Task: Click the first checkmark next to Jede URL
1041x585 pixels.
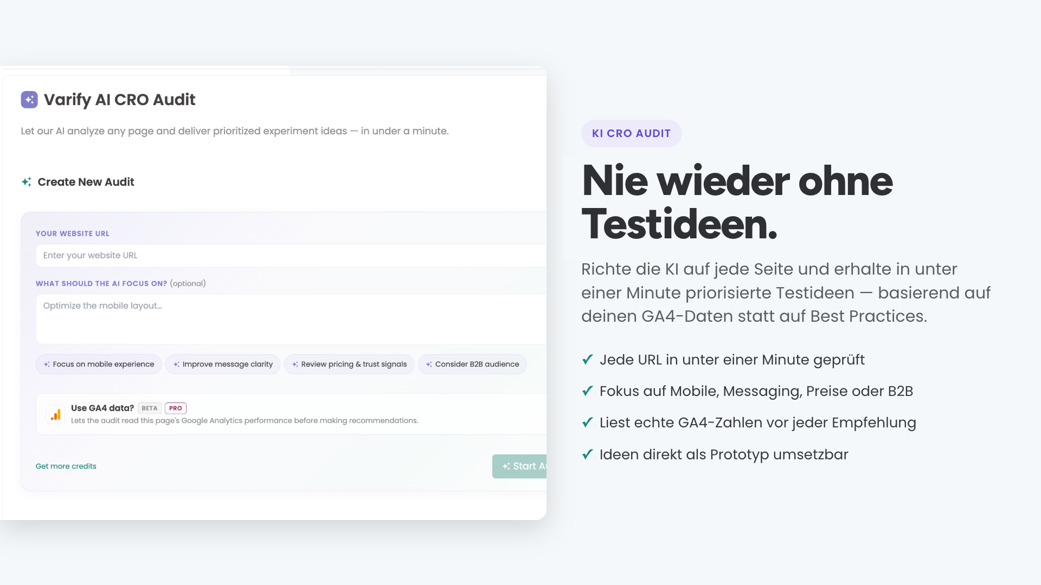Action: 587,360
